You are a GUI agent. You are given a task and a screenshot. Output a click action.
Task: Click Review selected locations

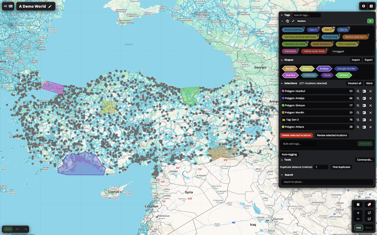point(332,135)
